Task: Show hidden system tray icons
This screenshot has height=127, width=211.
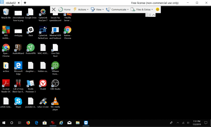Action: (x=178, y=123)
